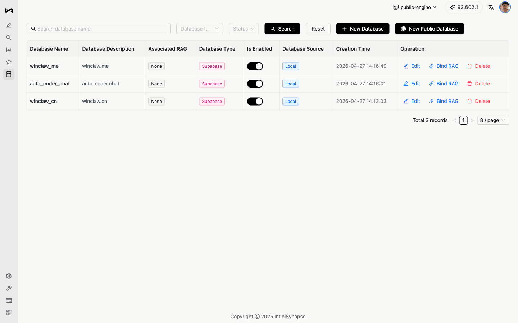Open the bar chart analytics sidebar icon
The width and height of the screenshot is (518, 323).
tap(9, 50)
